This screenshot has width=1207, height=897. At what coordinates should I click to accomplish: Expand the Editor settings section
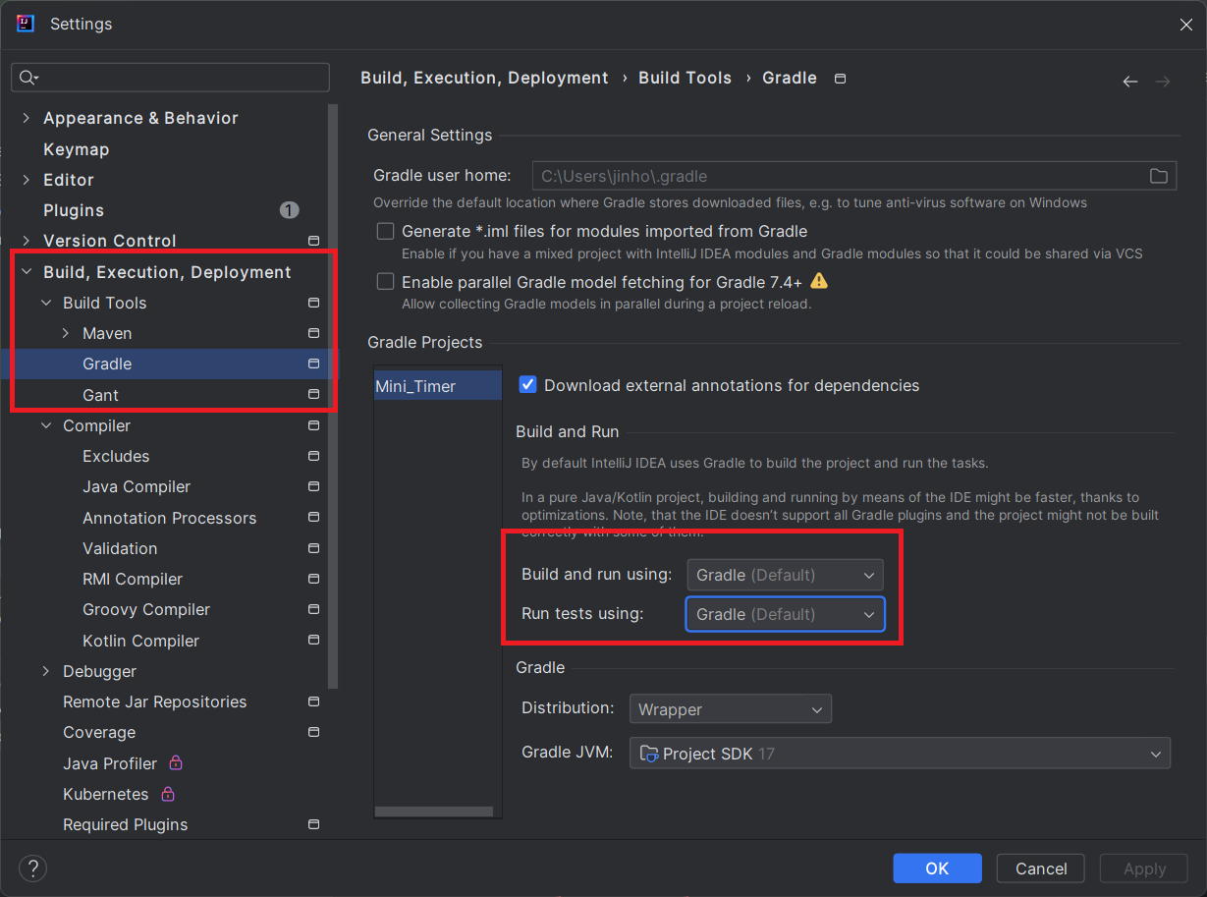click(27, 180)
